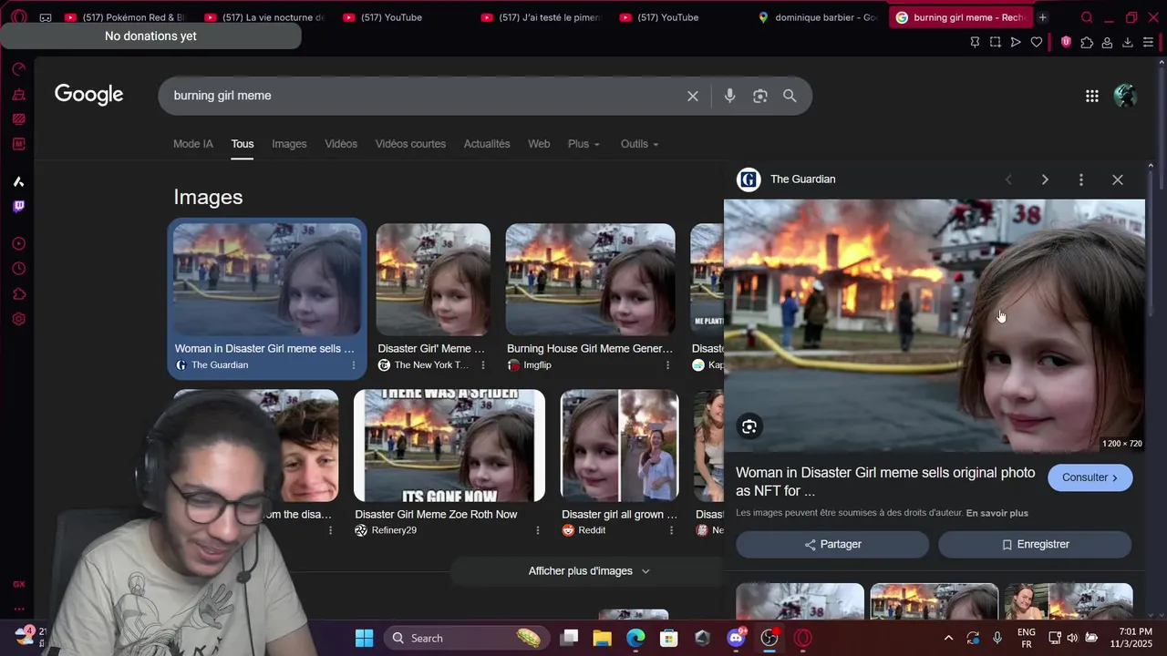This screenshot has height=656, width=1167.
Task: Switch to the Mode IA tab
Action: coord(193,144)
